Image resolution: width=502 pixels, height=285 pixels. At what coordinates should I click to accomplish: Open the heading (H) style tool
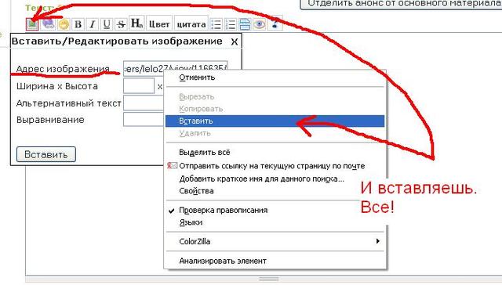pos(136,23)
